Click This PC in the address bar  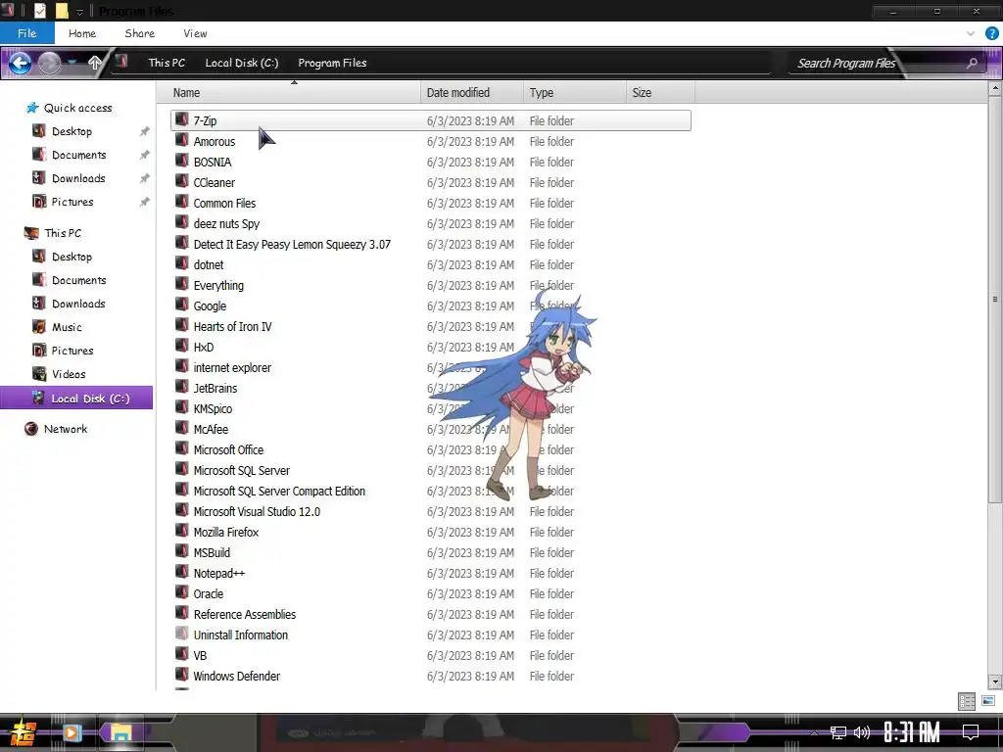pyautogui.click(x=167, y=63)
